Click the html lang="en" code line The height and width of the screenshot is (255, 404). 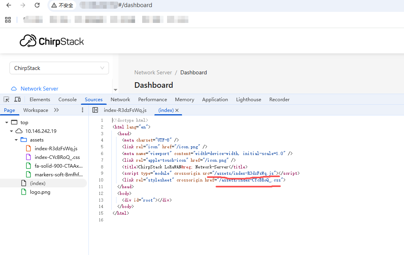[132, 127]
